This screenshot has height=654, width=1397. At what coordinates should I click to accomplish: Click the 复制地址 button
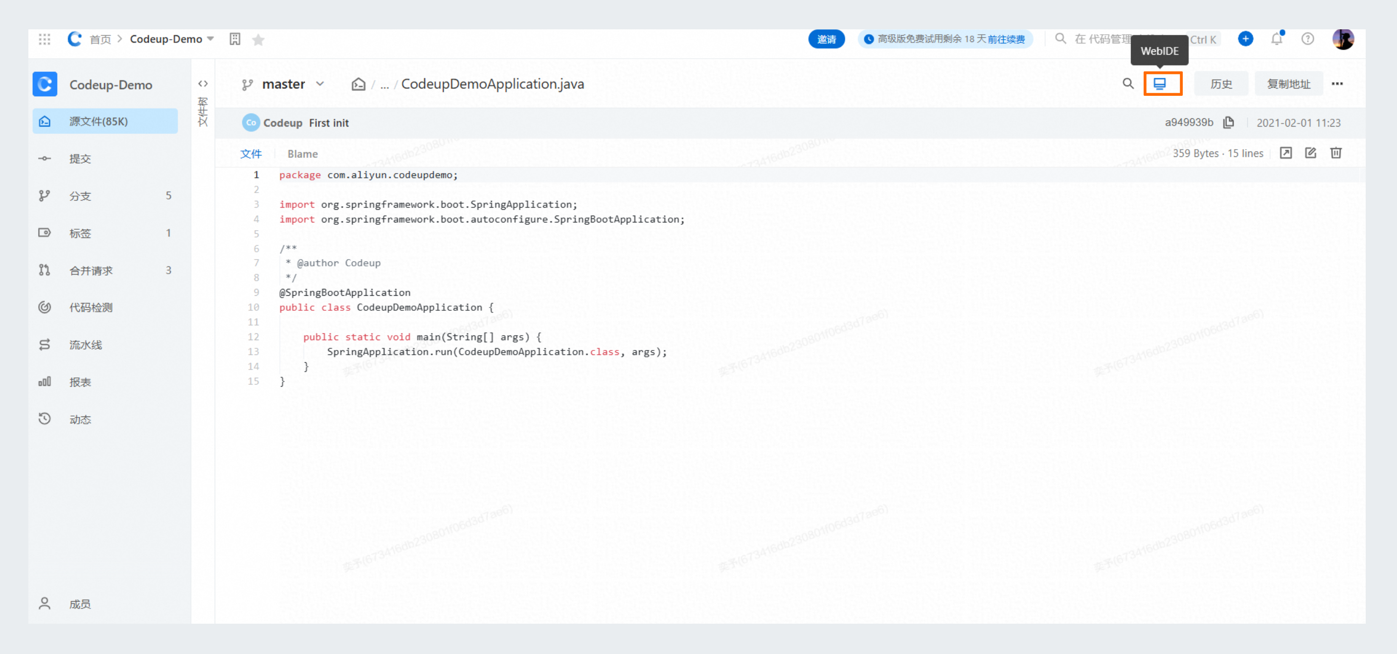[1288, 84]
